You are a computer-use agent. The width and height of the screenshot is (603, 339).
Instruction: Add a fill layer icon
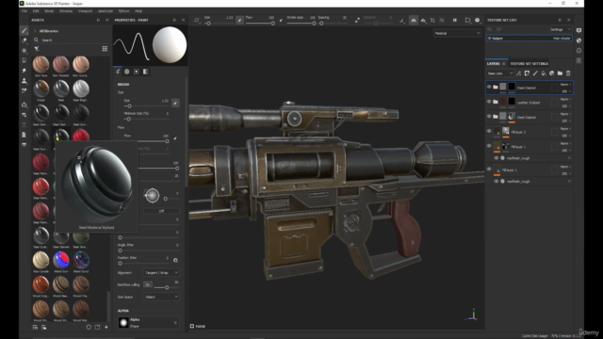544,73
